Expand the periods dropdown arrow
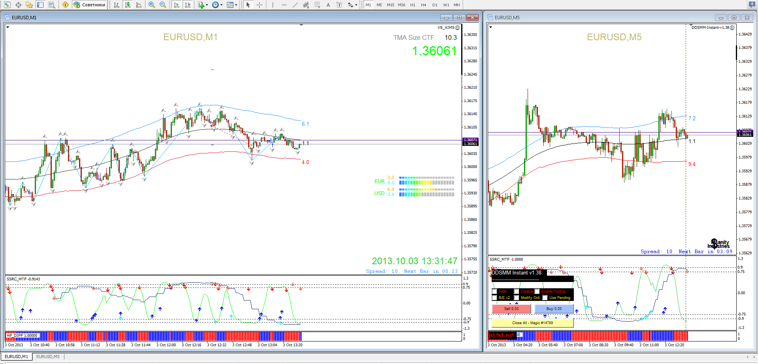The height and width of the screenshot is (364, 758). click(x=221, y=5)
